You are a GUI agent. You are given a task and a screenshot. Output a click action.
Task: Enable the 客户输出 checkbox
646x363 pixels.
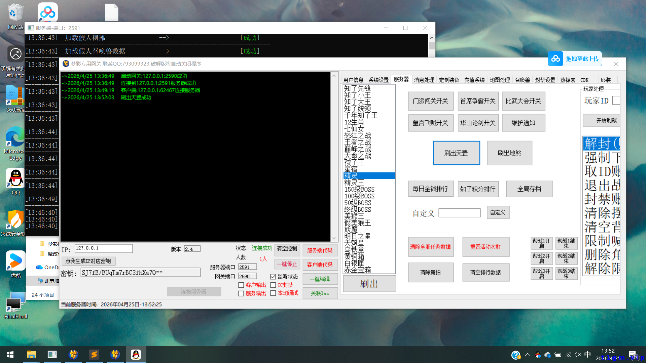241,285
